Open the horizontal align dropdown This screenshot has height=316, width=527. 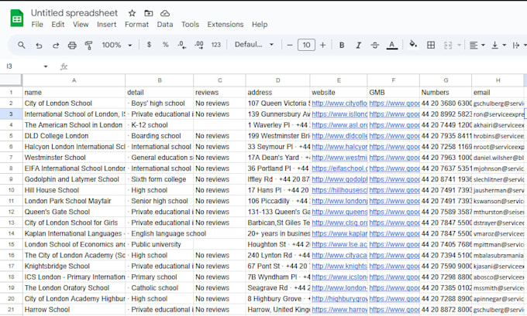[x=477, y=45]
